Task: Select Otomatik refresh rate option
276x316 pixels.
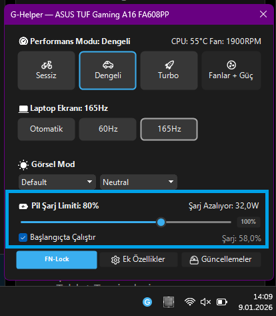Action: [46, 129]
